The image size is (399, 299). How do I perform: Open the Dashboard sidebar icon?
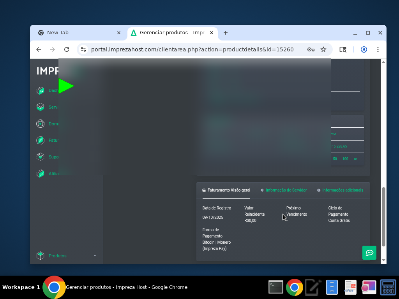click(x=40, y=90)
